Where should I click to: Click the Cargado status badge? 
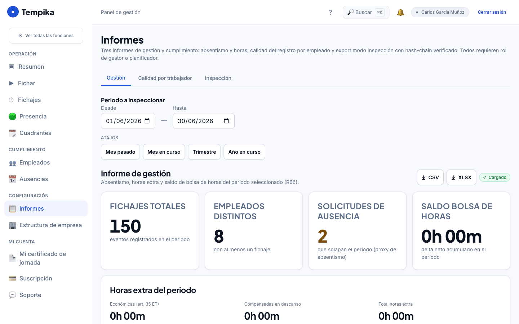pos(495,177)
